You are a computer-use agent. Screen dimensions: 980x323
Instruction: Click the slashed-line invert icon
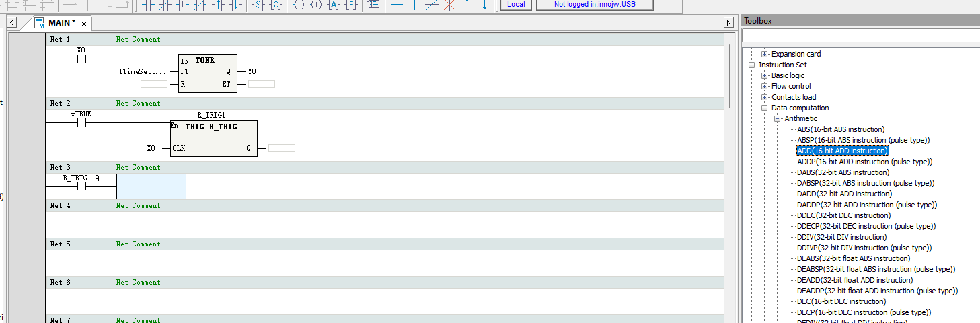432,4
